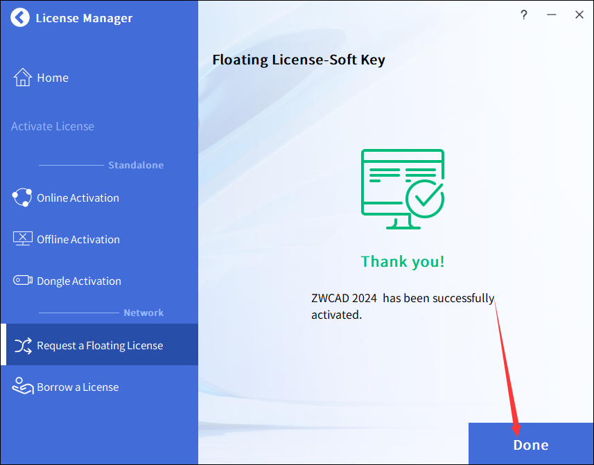Click the "Activate License" section label
Viewport: 594px width, 465px height.
pos(52,126)
